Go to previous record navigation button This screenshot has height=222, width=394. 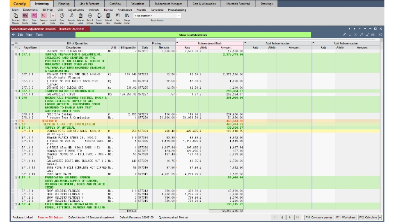pyautogui.click(x=282, y=217)
